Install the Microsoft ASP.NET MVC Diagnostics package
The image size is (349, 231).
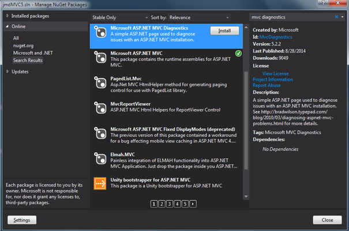tap(224, 31)
